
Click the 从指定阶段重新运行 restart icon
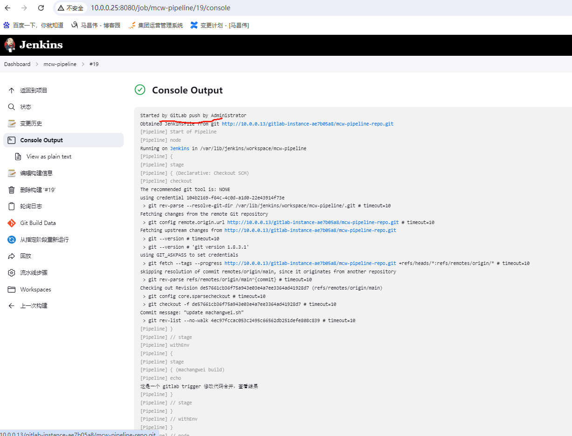coord(12,239)
